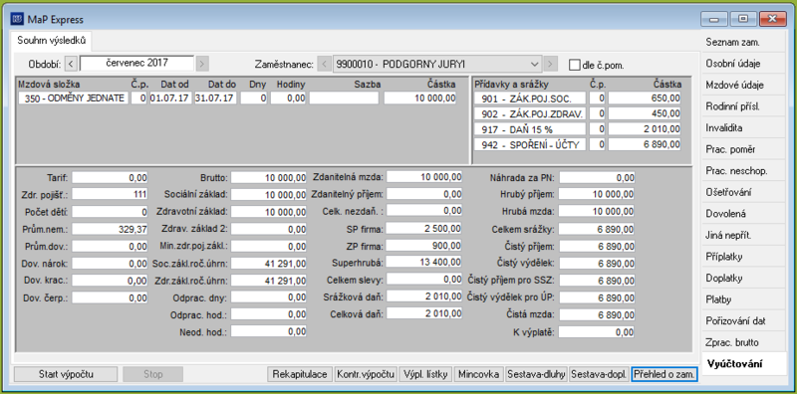
Task: Click Prům.nem. field showing 329,37
Action: tap(110, 229)
